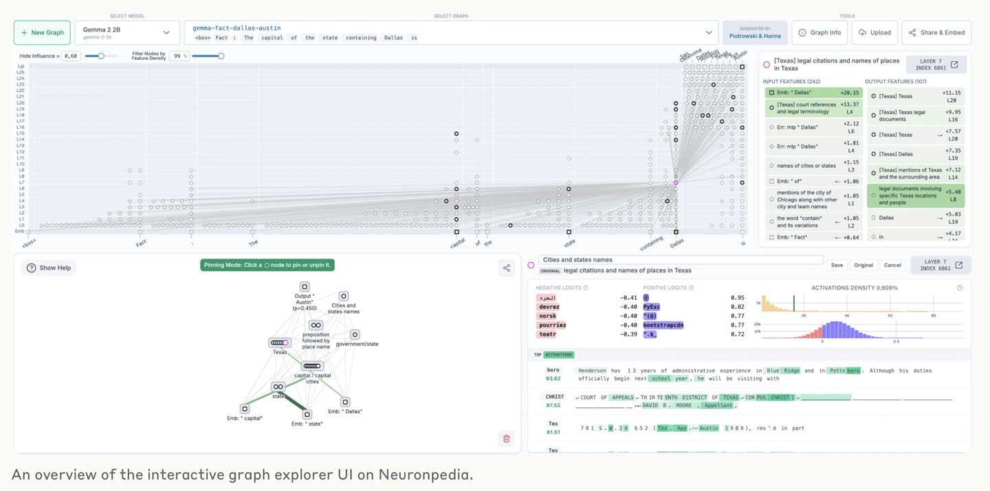Select output feature legal documents involving specific Texas locations
The height and width of the screenshot is (491, 990).
[x=916, y=196]
